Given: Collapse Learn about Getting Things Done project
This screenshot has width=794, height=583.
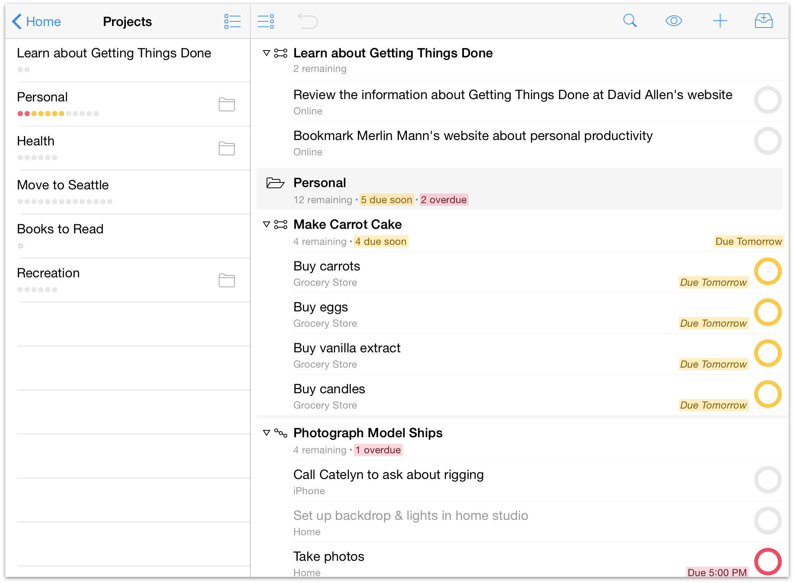Looking at the screenshot, I should tap(267, 53).
